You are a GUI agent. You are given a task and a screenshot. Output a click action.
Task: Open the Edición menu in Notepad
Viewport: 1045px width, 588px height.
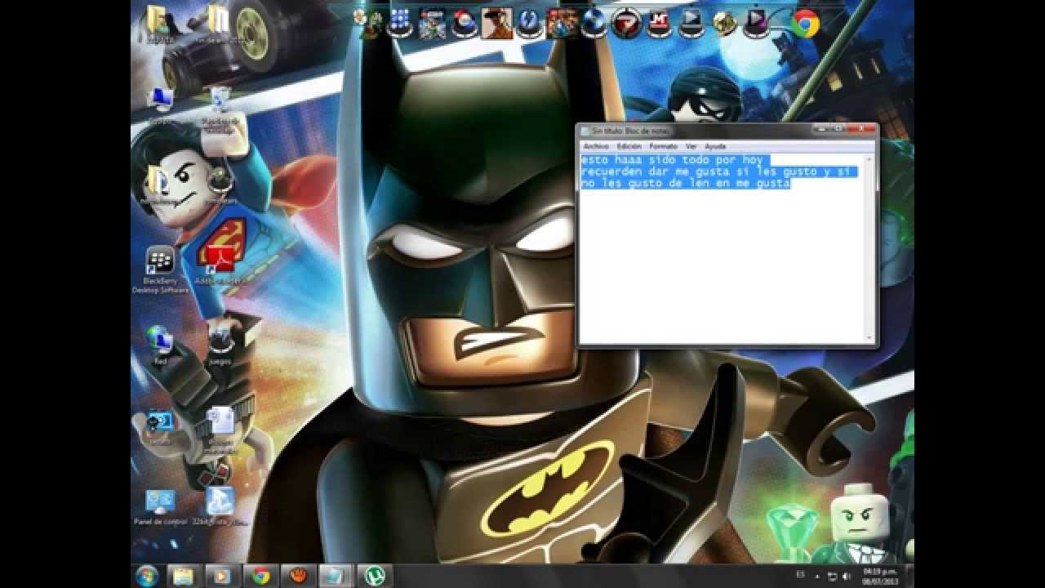click(629, 146)
